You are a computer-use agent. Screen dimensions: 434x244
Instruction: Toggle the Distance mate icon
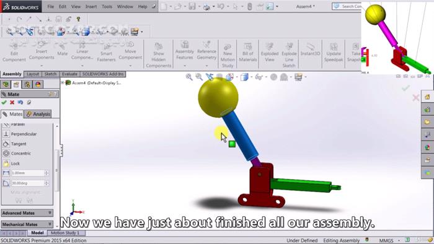6,173
